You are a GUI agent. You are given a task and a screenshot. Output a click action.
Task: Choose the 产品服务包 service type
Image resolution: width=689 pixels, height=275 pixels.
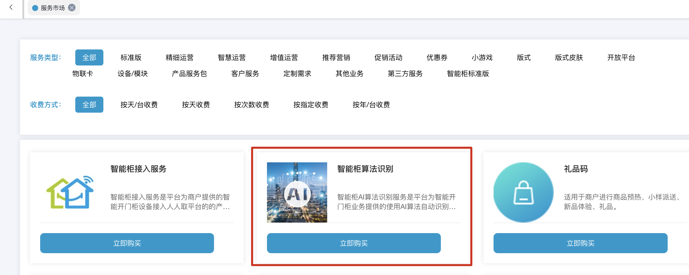click(x=189, y=74)
